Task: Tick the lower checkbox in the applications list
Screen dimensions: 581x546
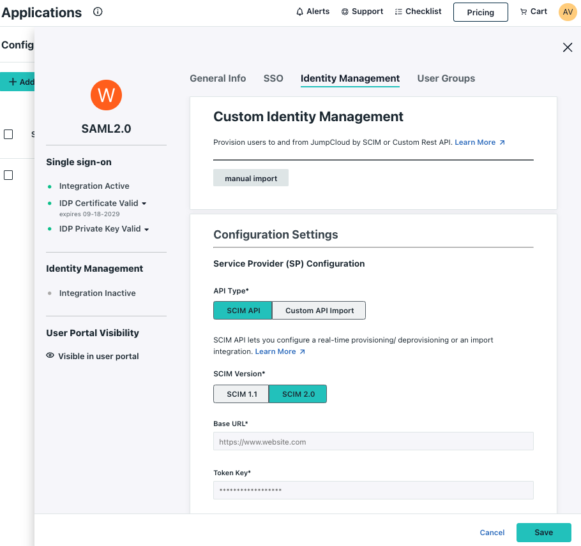Action: point(8,175)
